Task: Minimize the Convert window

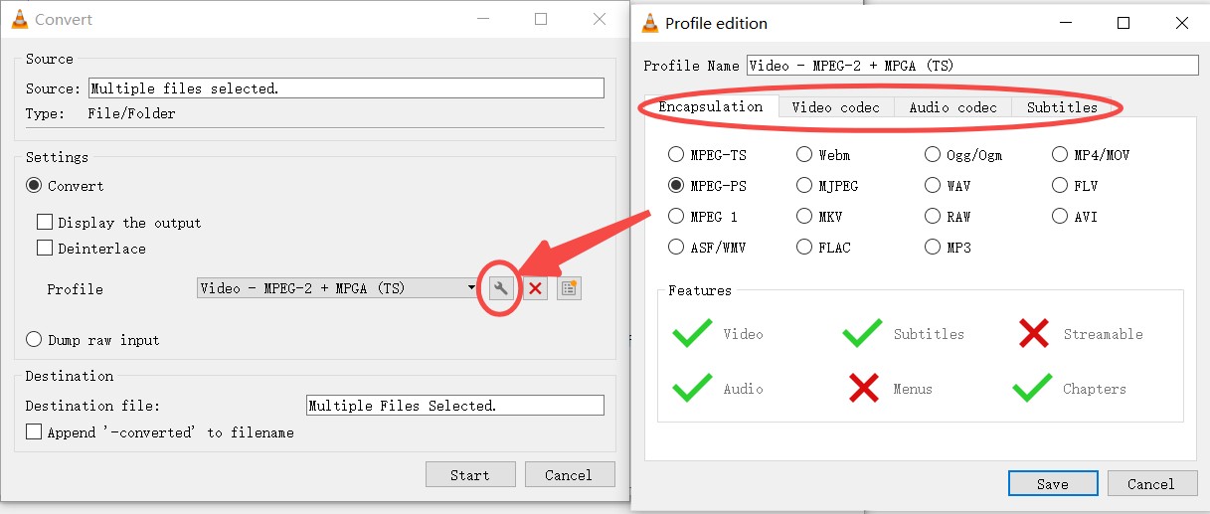Action: tap(482, 19)
